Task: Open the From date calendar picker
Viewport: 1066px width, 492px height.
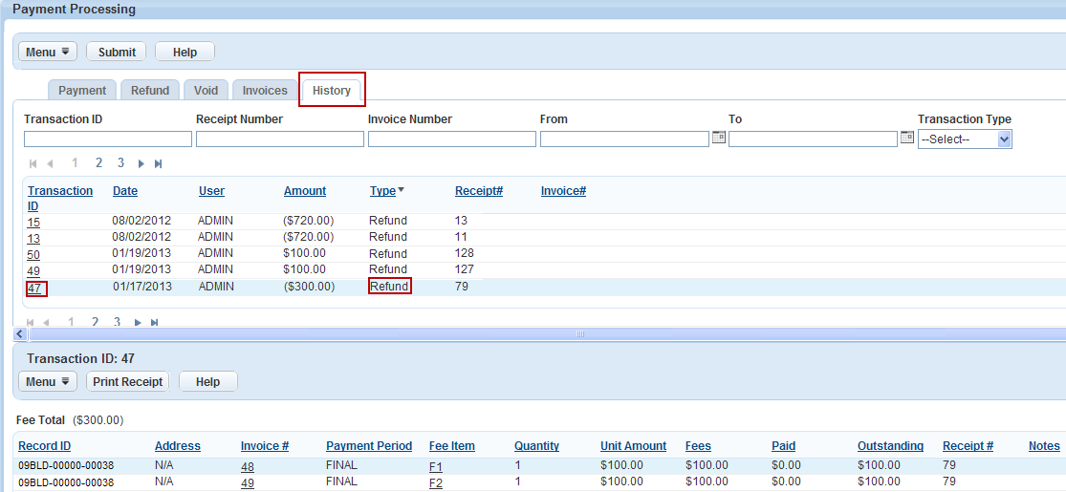Action: coord(719,139)
